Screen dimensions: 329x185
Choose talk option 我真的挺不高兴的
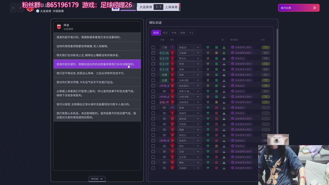(x=97, y=37)
